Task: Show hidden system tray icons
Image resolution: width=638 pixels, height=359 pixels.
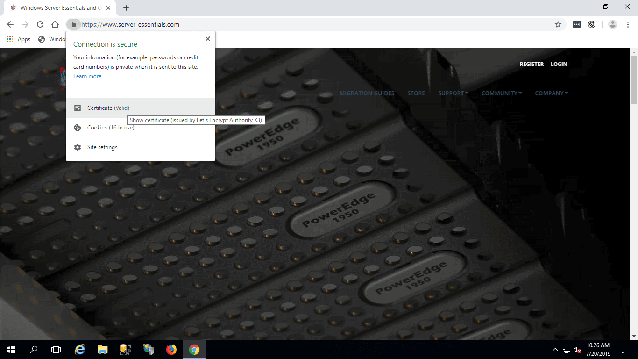Action: [x=555, y=350]
